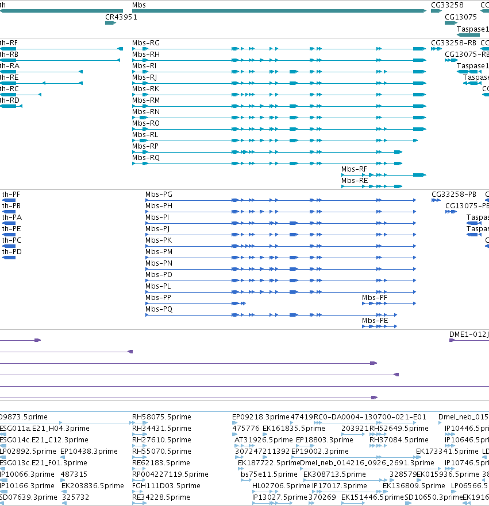The width and height of the screenshot is (489, 506).
Task: Select the th-PC protein label
Action: pos(11,240)
